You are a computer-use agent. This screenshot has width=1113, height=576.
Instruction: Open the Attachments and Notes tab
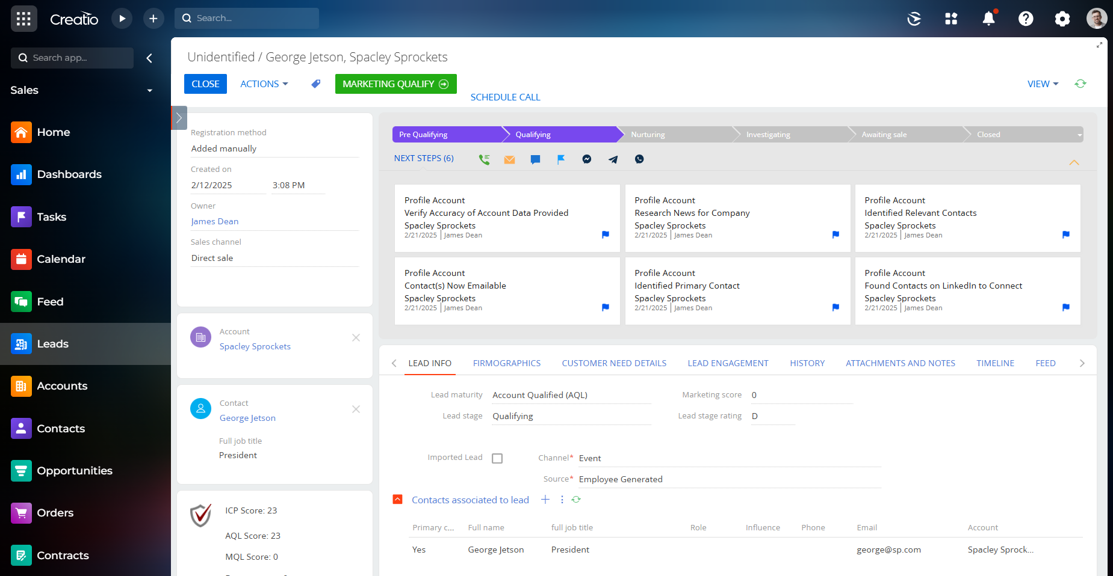[901, 363]
